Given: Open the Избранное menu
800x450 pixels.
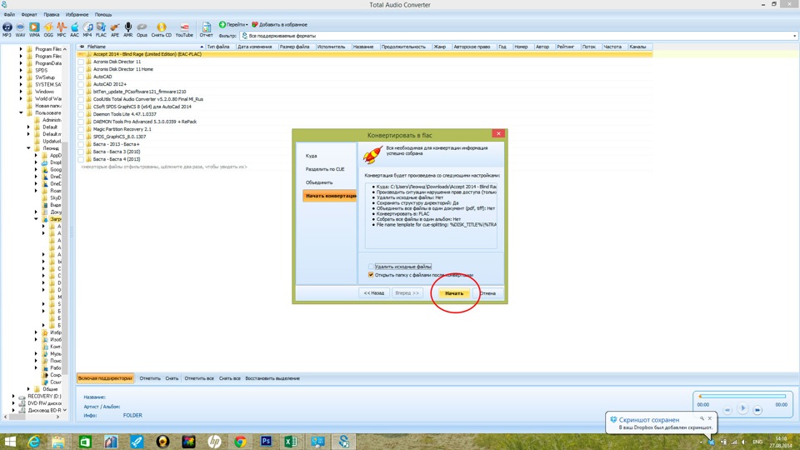Looking at the screenshot, I should (x=77, y=15).
